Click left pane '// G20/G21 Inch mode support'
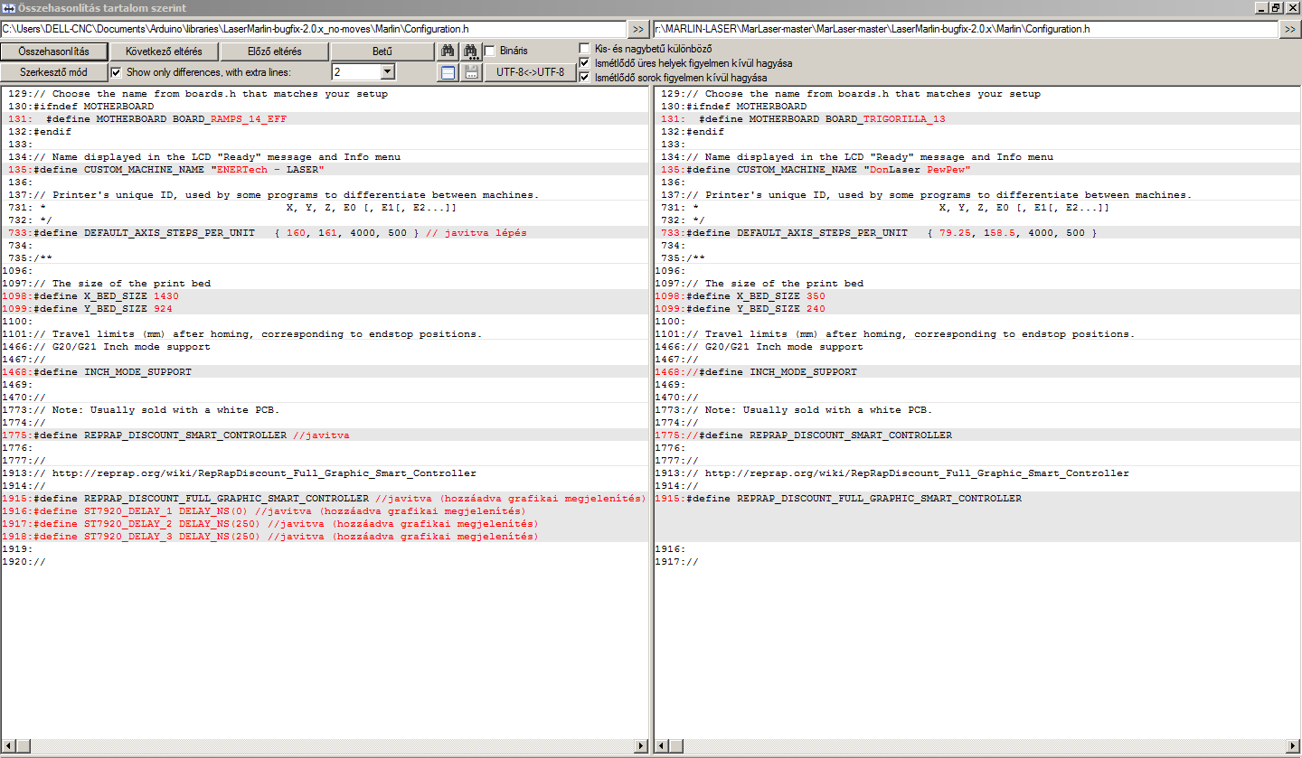Screen dimensions: 1302x758 (325, 346)
